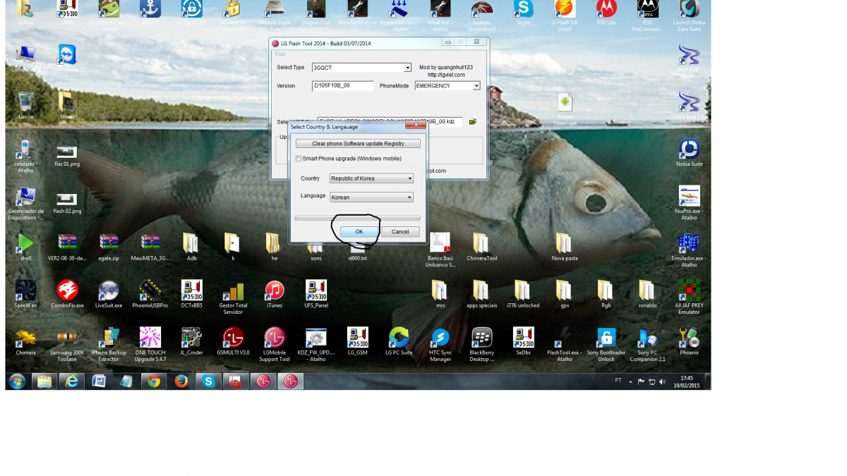Select the UFS_Panel desktop icon
Image resolution: width=847 pixels, height=476 pixels.
point(316,295)
